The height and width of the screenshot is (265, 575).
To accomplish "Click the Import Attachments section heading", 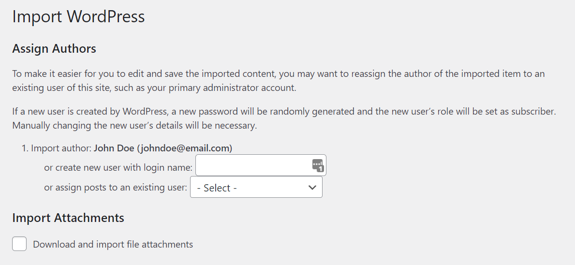I will [x=68, y=218].
